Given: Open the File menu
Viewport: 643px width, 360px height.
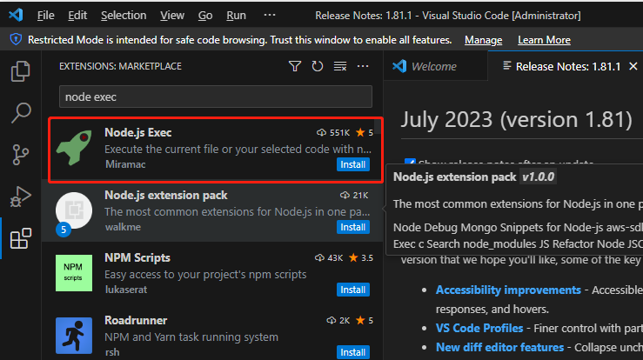Looking at the screenshot, I should [x=46, y=16].
